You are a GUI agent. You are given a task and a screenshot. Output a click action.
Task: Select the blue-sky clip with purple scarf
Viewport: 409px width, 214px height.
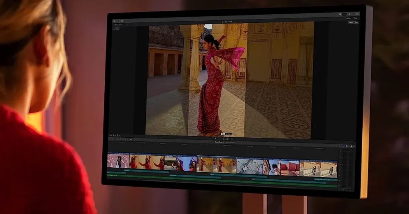tap(187, 163)
